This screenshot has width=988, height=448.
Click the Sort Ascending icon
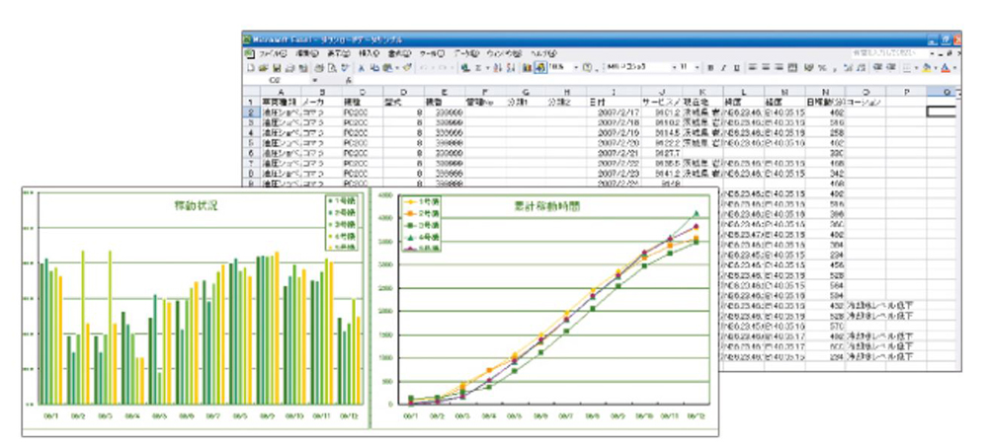pyautogui.click(x=496, y=68)
